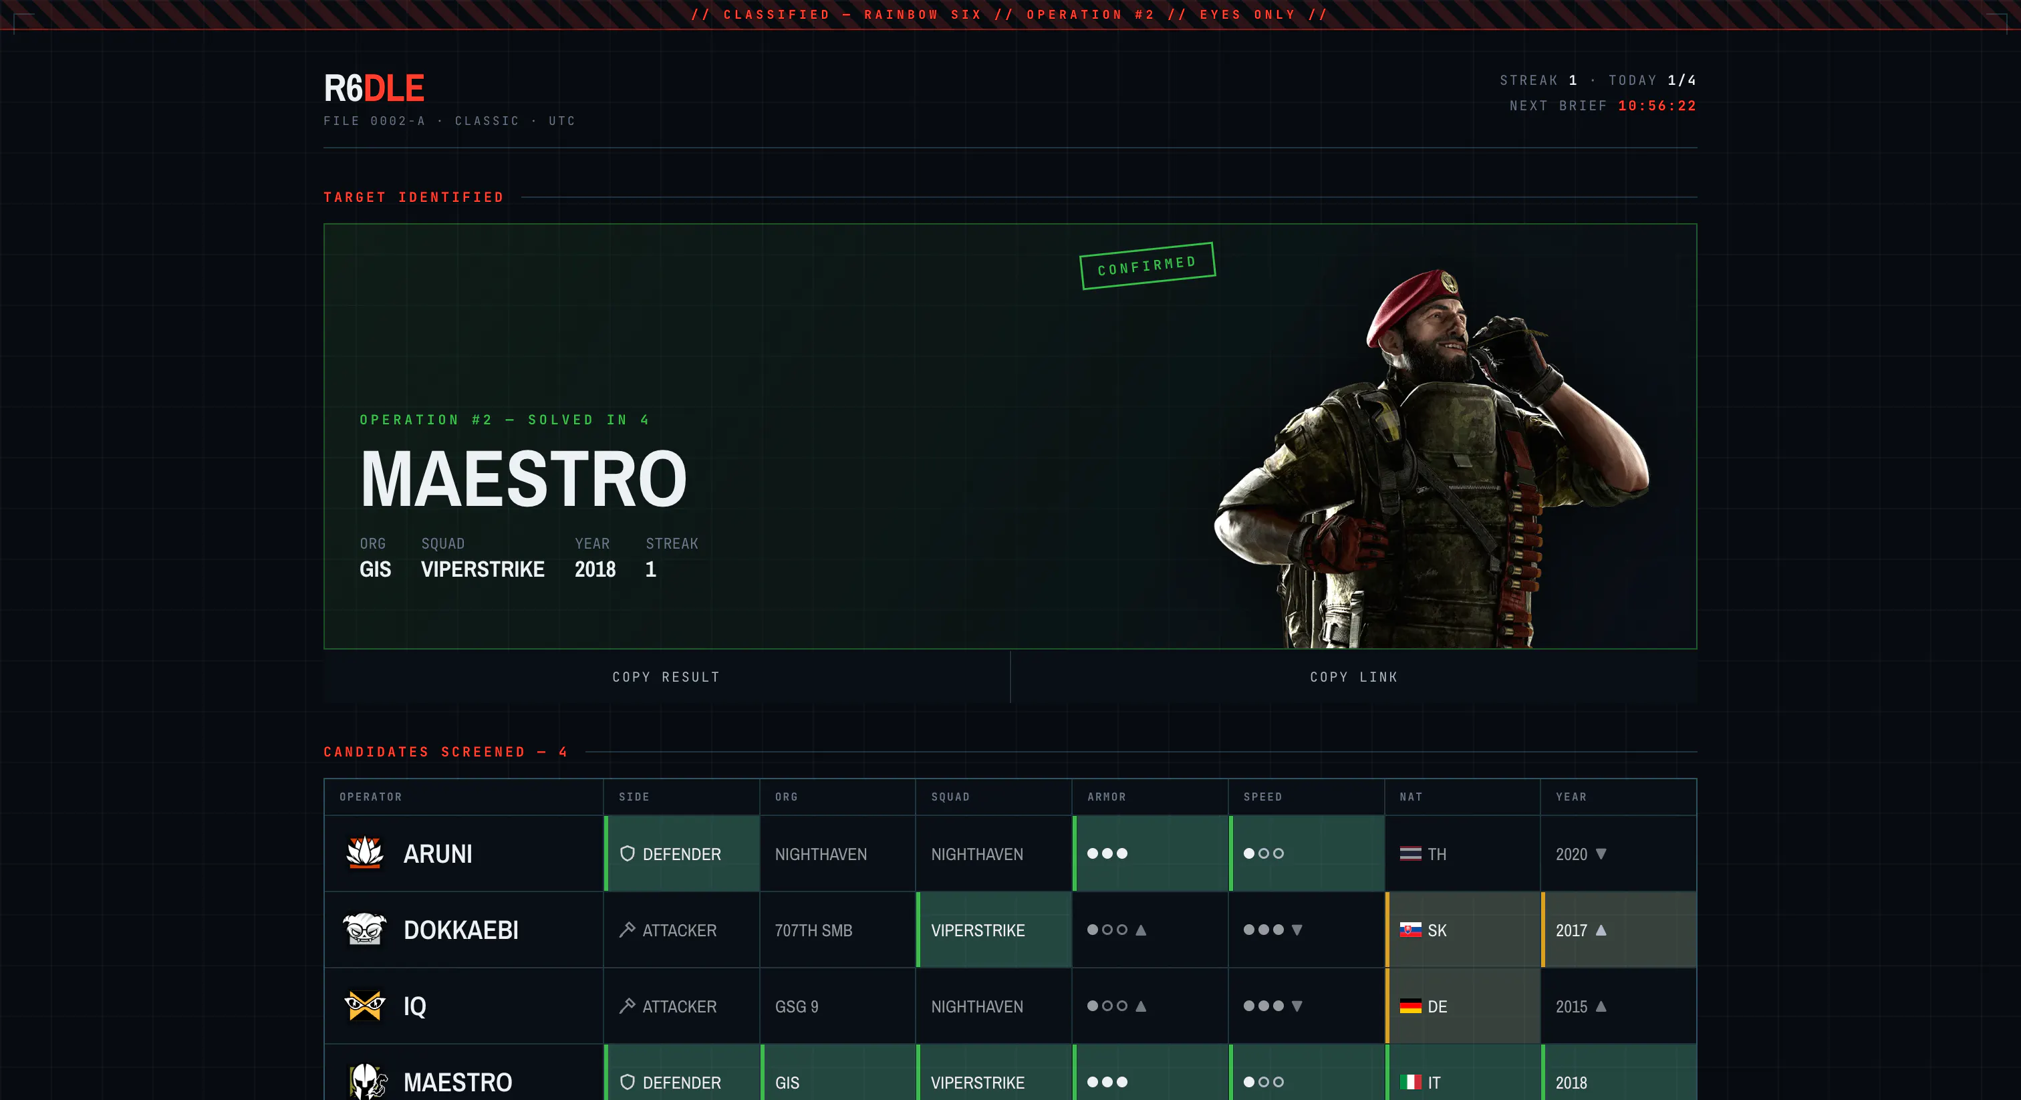Click the IQ operator name
This screenshot has height=1100, width=2021.
414,1006
